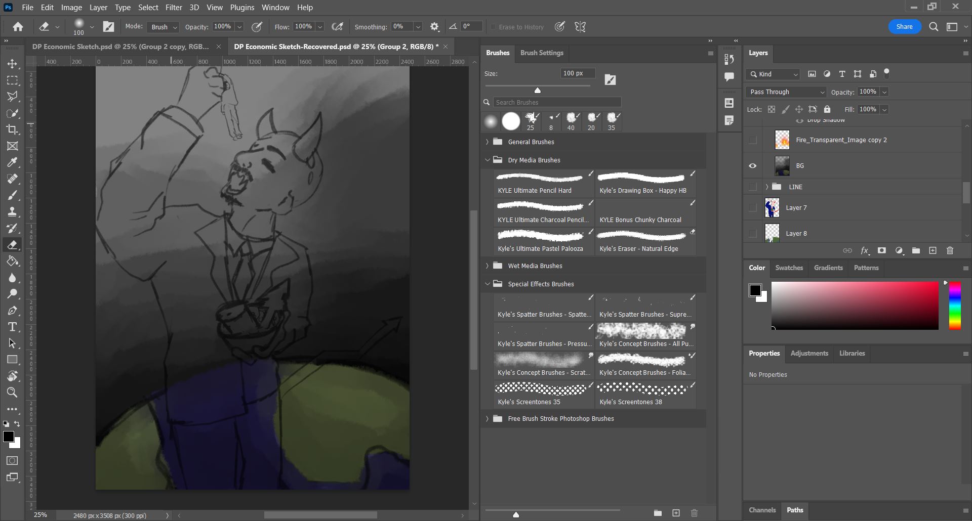Open the Search magnifier in top bar
The height and width of the screenshot is (521, 972).
(x=934, y=27)
